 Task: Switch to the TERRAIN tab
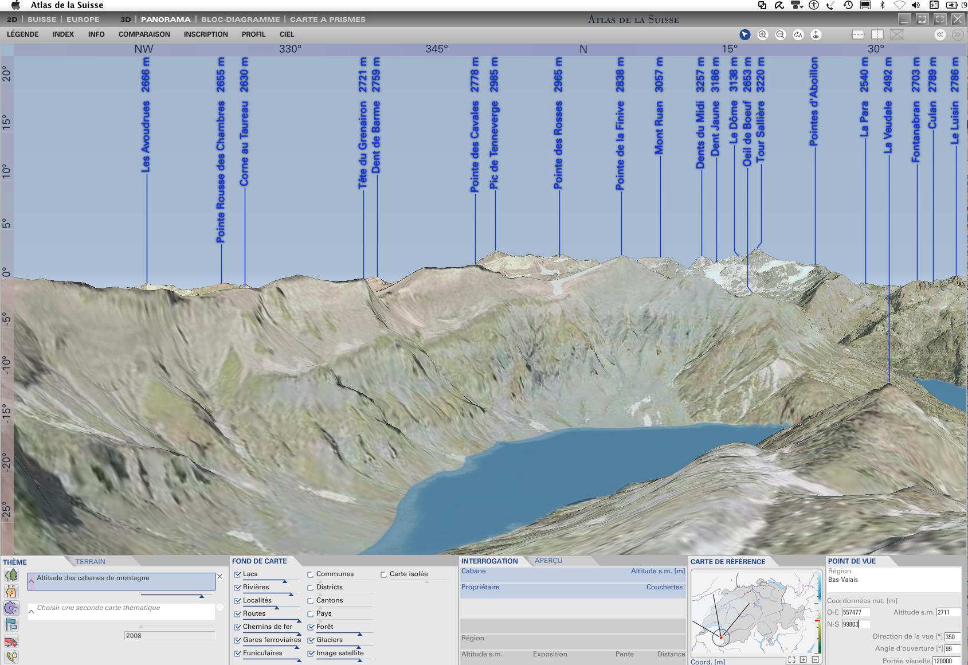click(x=91, y=562)
